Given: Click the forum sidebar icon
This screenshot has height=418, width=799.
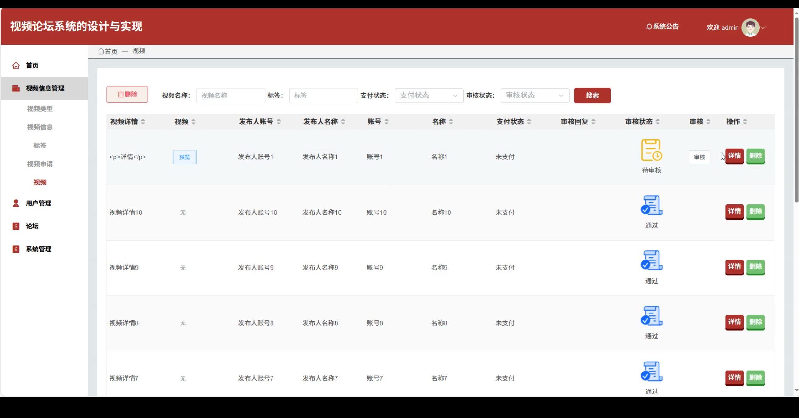Looking at the screenshot, I should point(16,226).
